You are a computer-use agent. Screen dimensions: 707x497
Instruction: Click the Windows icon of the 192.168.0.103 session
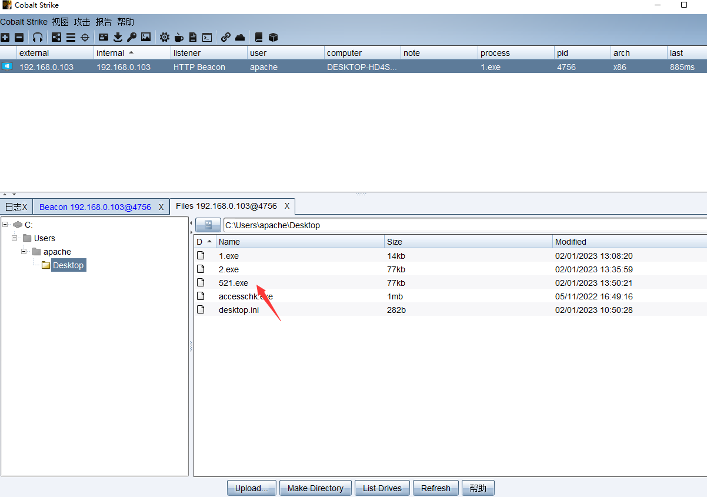click(7, 66)
